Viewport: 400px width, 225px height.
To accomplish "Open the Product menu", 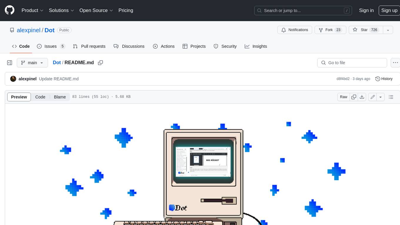I will [x=32, y=10].
